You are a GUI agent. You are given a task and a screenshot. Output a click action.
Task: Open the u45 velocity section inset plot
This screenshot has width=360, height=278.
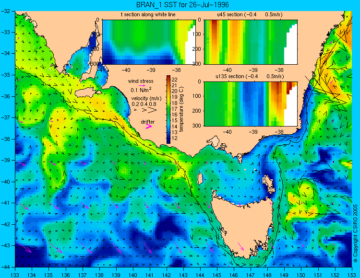point(251,42)
